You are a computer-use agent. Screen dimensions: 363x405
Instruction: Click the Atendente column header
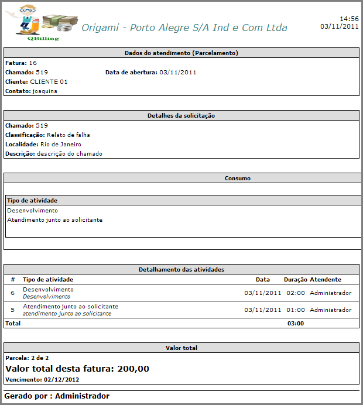click(x=326, y=280)
